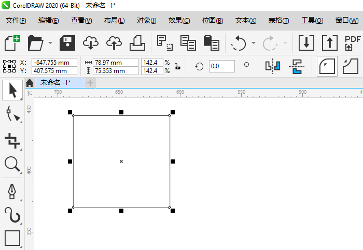Image resolution: width=363 pixels, height=250 pixels.
Task: Click the Save floppy disk icon
Action: coord(68,42)
